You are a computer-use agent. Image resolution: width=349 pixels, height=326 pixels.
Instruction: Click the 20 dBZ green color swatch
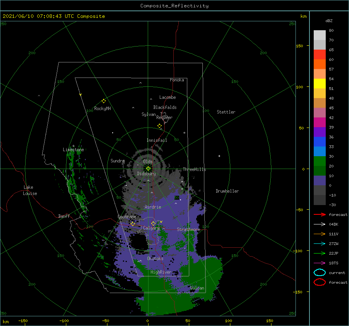(x=320, y=171)
